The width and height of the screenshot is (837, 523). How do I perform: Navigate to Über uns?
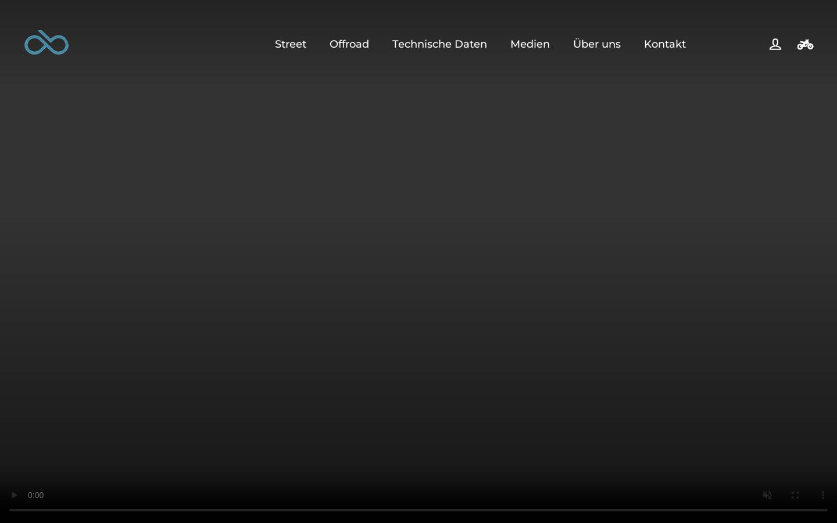point(597,44)
